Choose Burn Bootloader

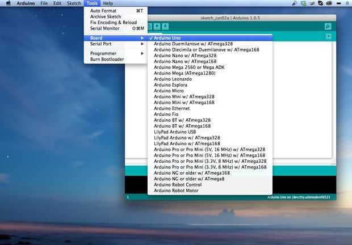coord(116,60)
